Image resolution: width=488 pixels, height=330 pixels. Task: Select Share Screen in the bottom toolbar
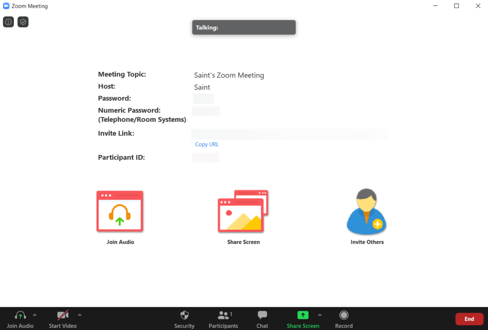[x=303, y=319]
